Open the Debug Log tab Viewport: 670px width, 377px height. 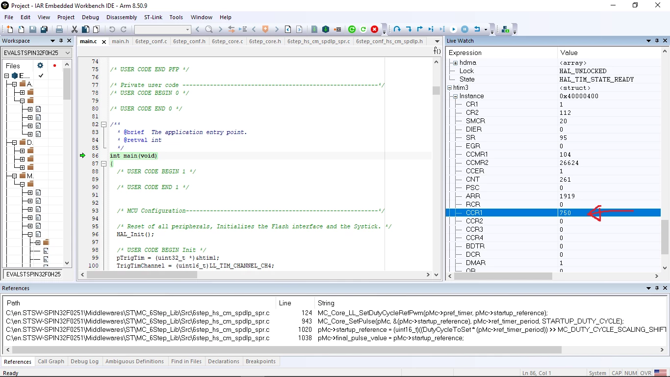[x=84, y=361]
